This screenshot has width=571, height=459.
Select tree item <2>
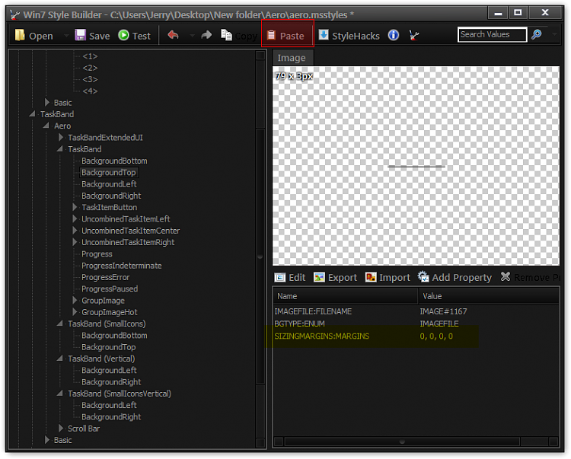tap(90, 68)
